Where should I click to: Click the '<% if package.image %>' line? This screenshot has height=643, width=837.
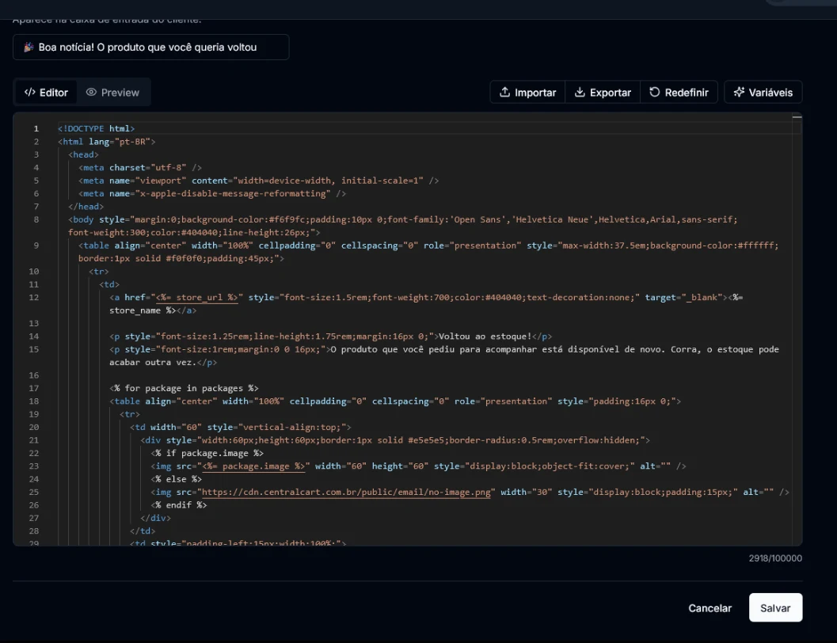pyautogui.click(x=207, y=453)
